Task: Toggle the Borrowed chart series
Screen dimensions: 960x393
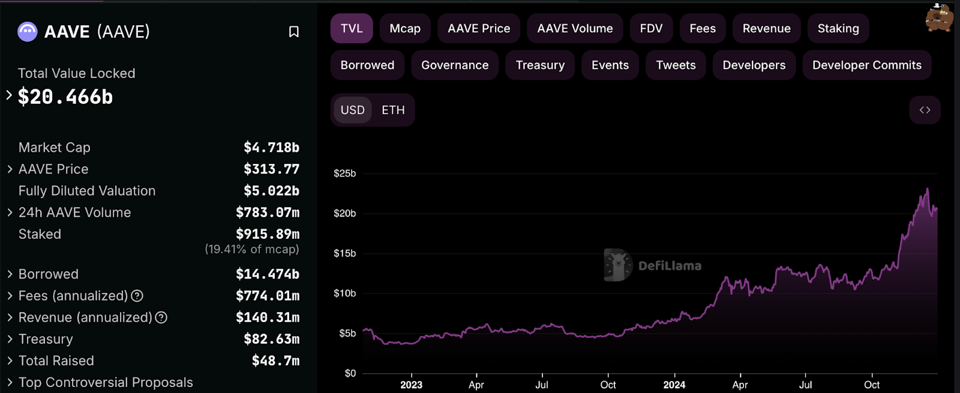Action: coord(367,65)
